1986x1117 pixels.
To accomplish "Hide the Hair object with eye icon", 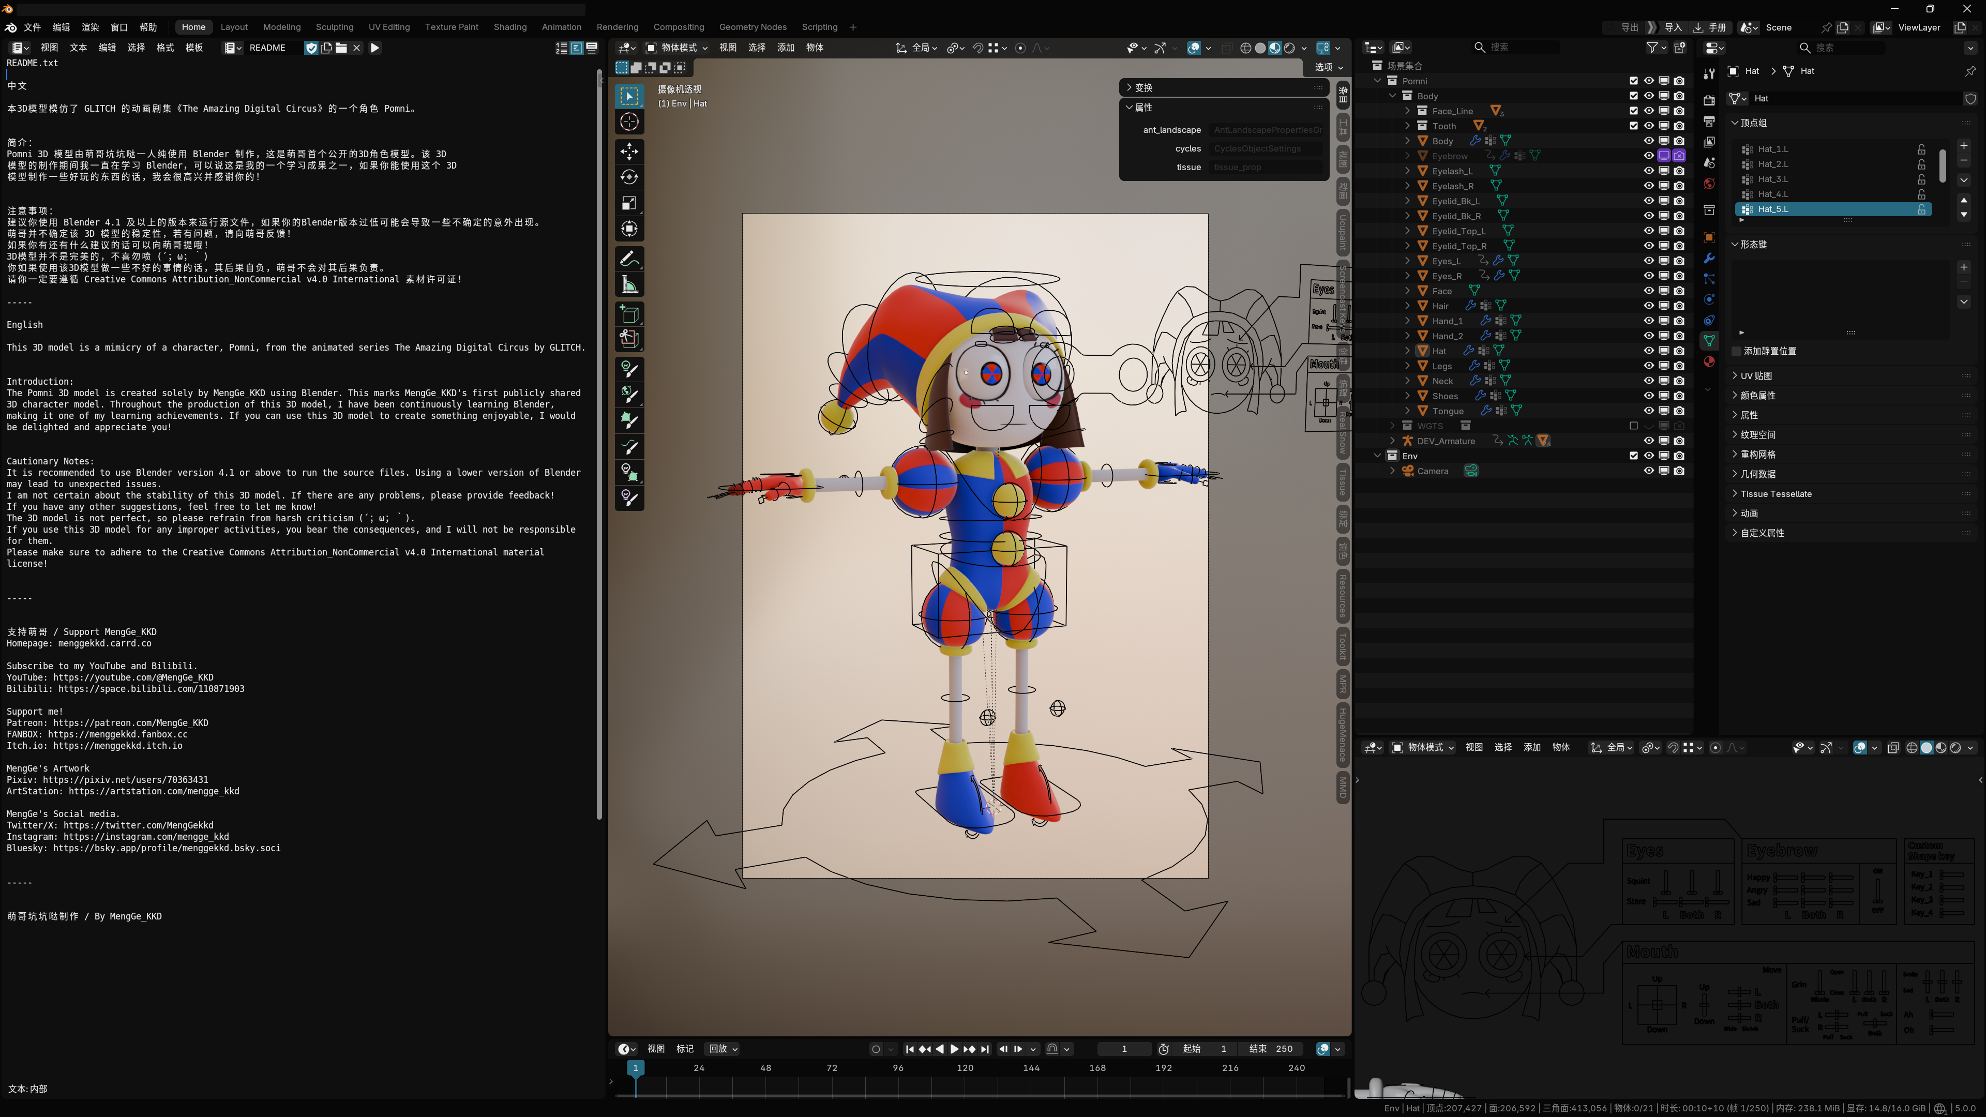I will 1648,306.
